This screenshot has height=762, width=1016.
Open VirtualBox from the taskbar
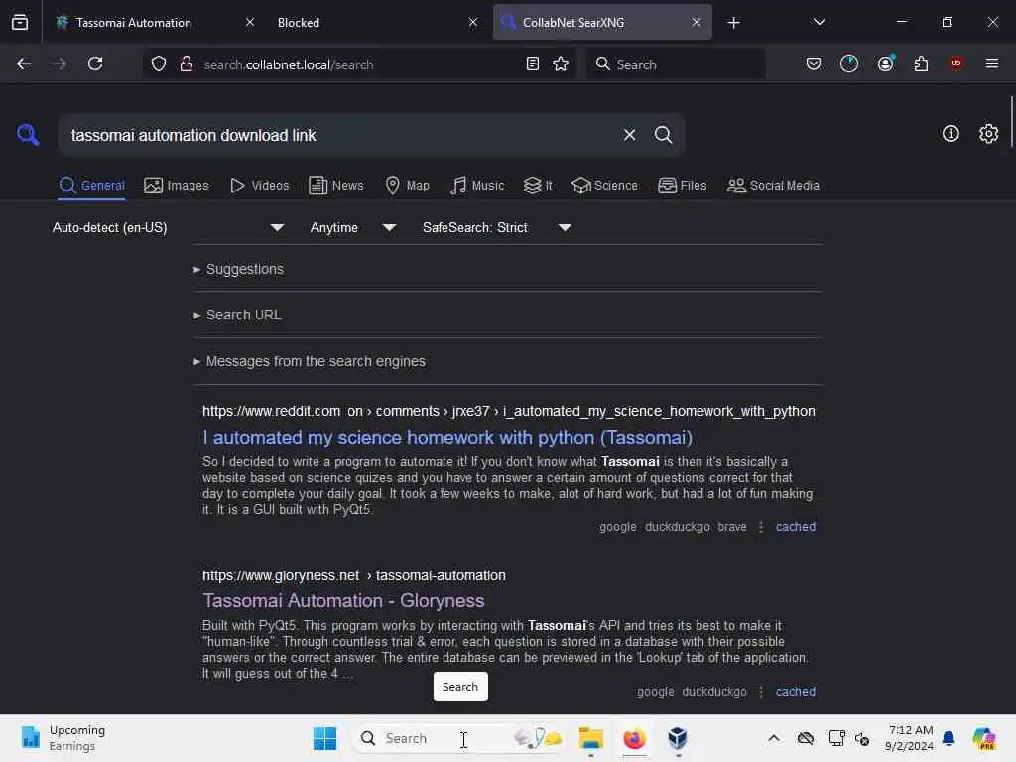click(677, 738)
